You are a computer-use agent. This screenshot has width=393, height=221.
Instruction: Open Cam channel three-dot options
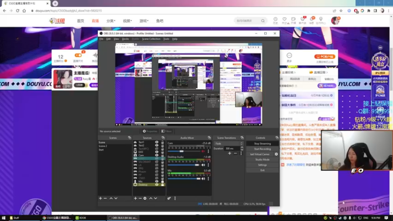tap(208, 151)
